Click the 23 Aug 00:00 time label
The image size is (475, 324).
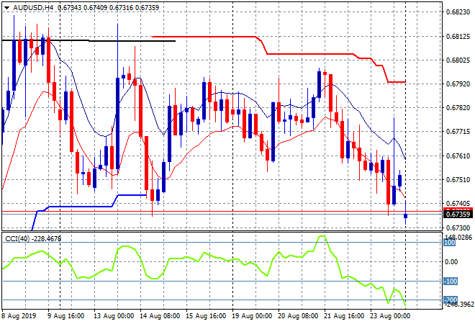[390, 316]
